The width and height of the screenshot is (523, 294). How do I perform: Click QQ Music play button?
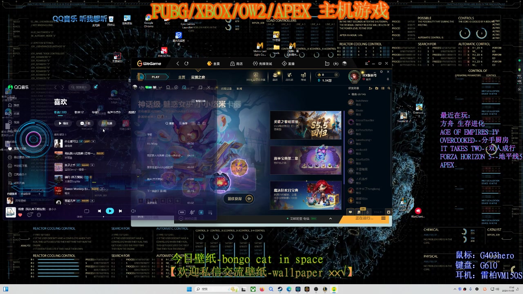[110, 211]
